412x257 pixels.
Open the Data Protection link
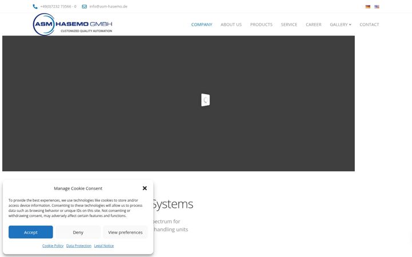(x=79, y=246)
